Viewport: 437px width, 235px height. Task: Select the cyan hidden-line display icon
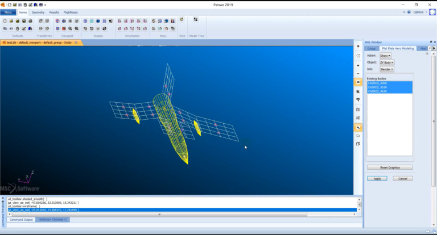click(x=92, y=21)
